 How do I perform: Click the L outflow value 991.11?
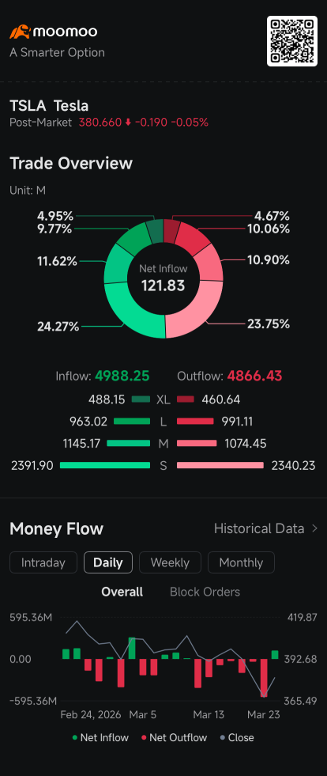pyautogui.click(x=238, y=421)
